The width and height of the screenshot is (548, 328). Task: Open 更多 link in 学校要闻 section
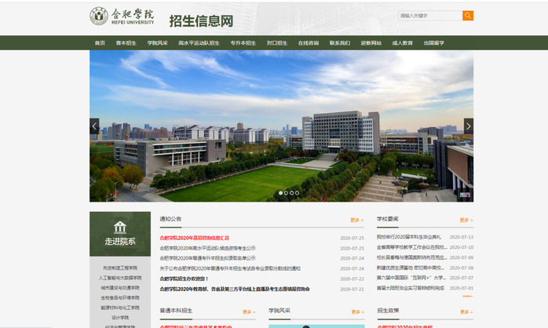466,220
